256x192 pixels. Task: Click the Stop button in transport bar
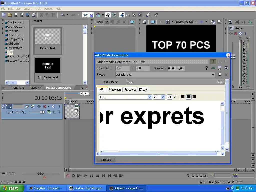(97, 176)
